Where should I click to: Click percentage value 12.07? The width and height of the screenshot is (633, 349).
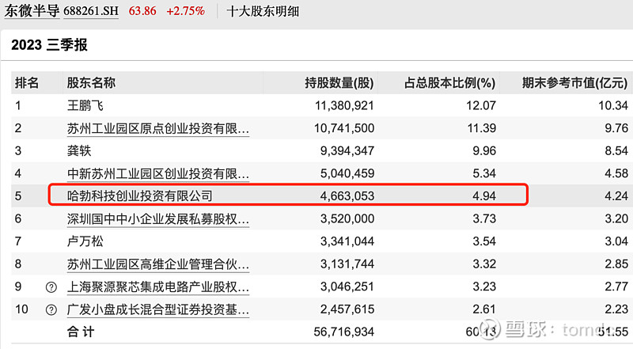point(481,106)
